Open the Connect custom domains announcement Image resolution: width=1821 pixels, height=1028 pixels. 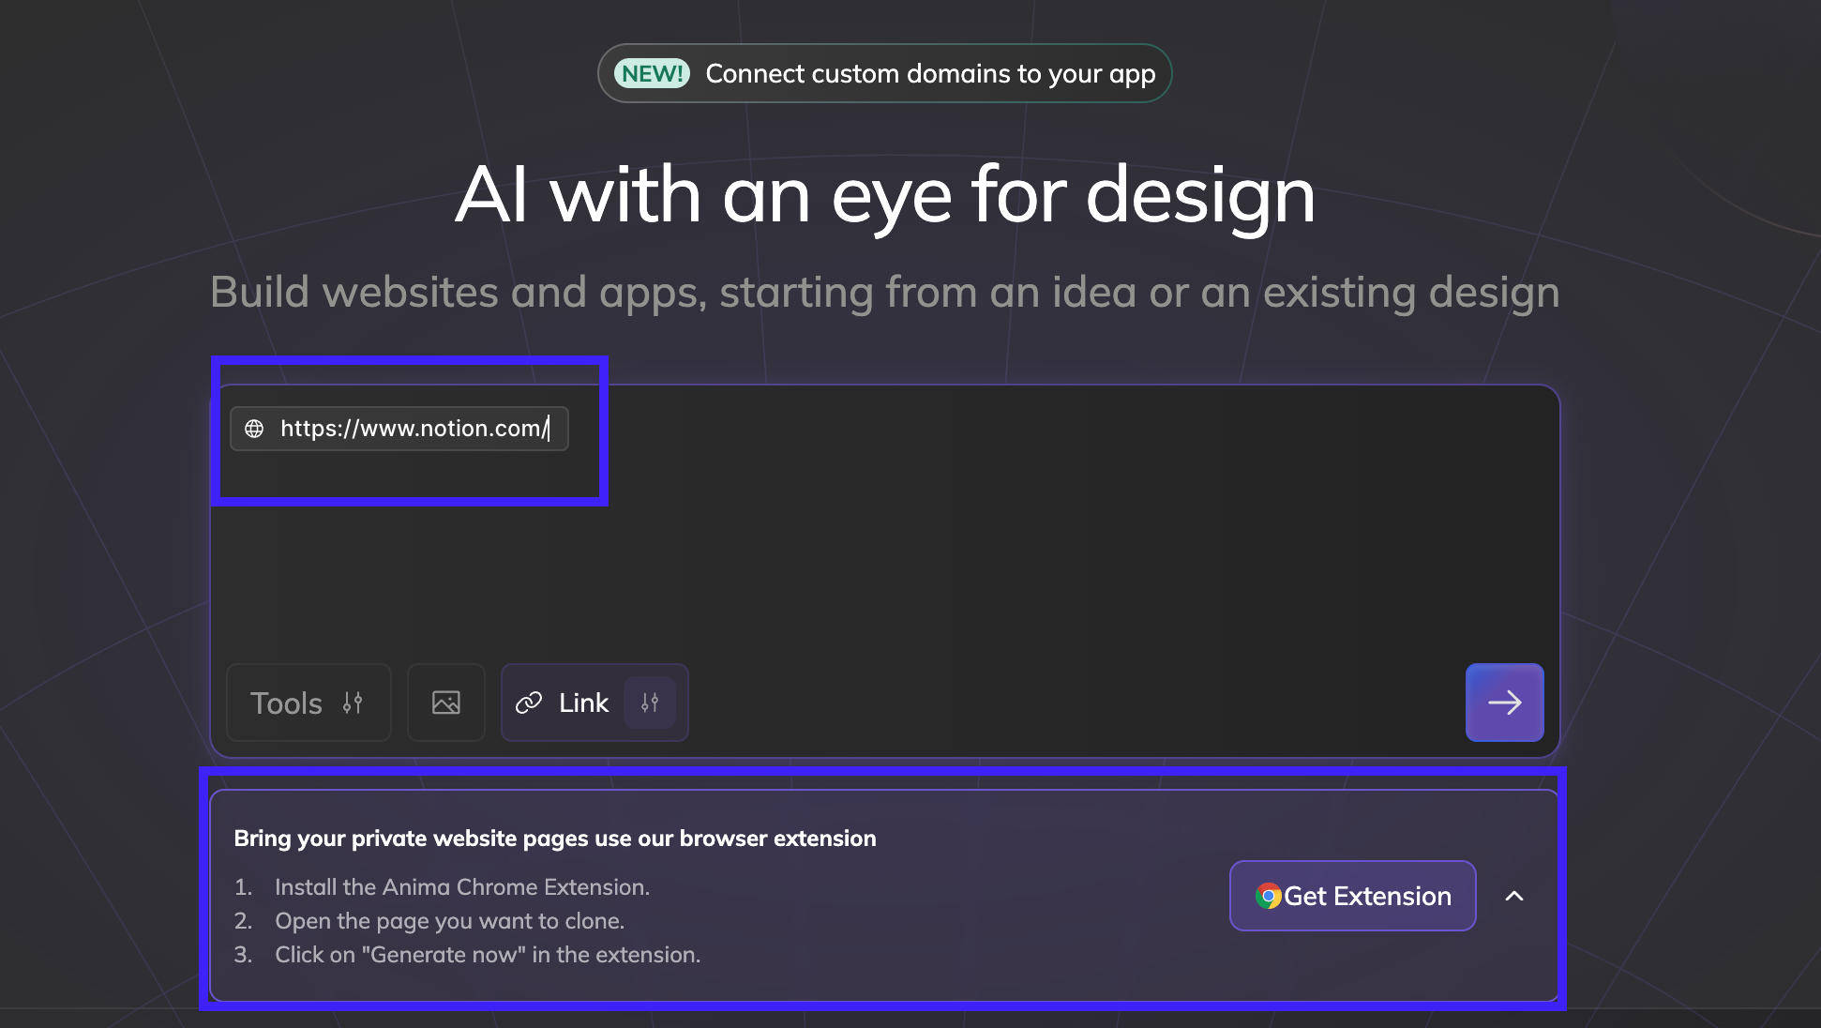click(x=929, y=73)
